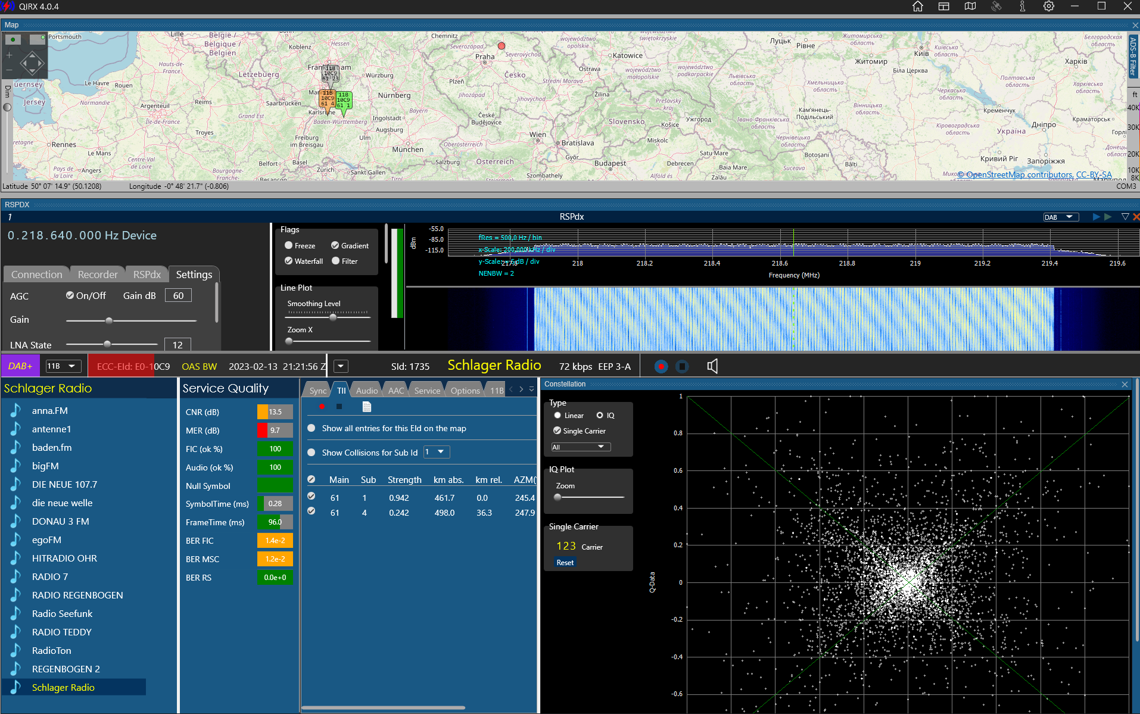Move tab strip to next tabs arrow
This screenshot has width=1140, height=714.
[521, 389]
